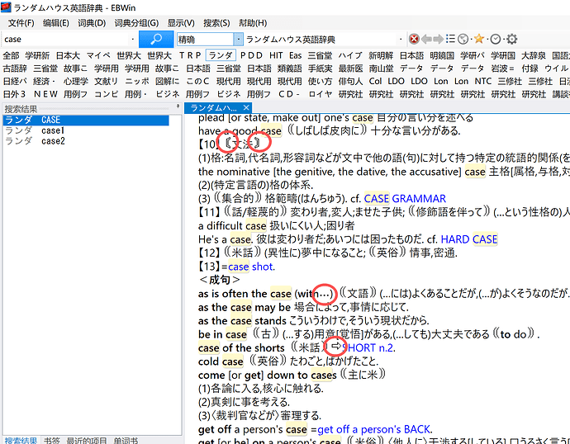Click the pin icon on 搜索结果 panel
The height and width of the screenshot is (444, 570).
click(x=178, y=106)
